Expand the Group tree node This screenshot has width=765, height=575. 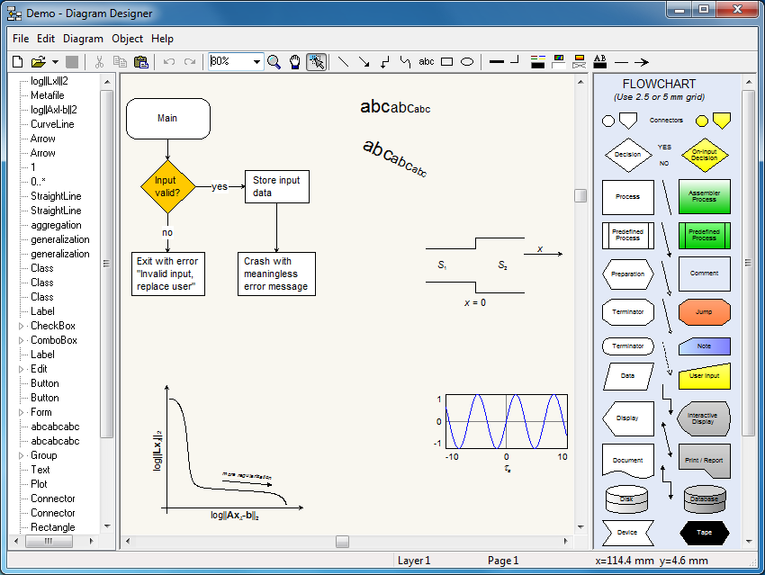click(21, 455)
